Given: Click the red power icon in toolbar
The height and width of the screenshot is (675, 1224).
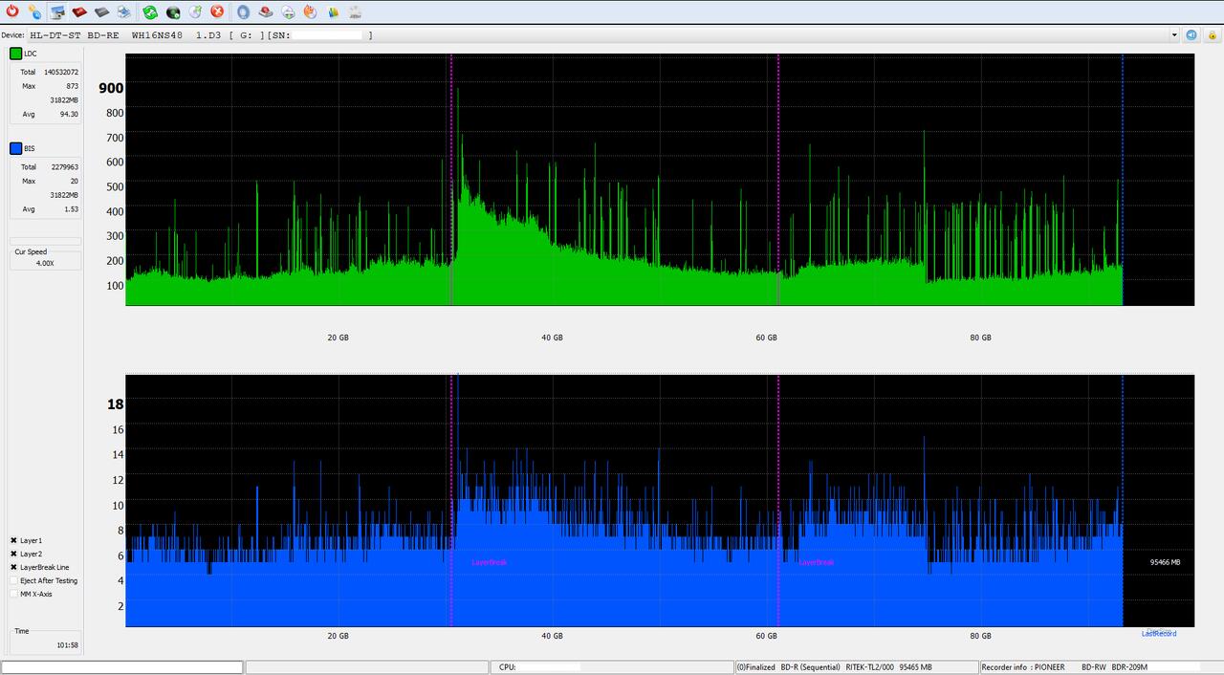Looking at the screenshot, I should tap(11, 11).
